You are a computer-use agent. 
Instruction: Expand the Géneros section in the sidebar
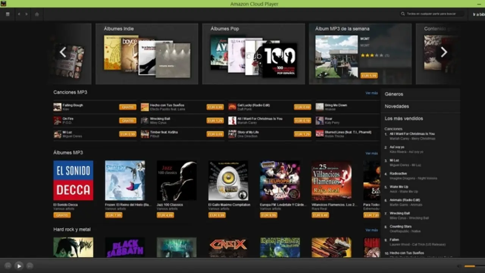394,94
